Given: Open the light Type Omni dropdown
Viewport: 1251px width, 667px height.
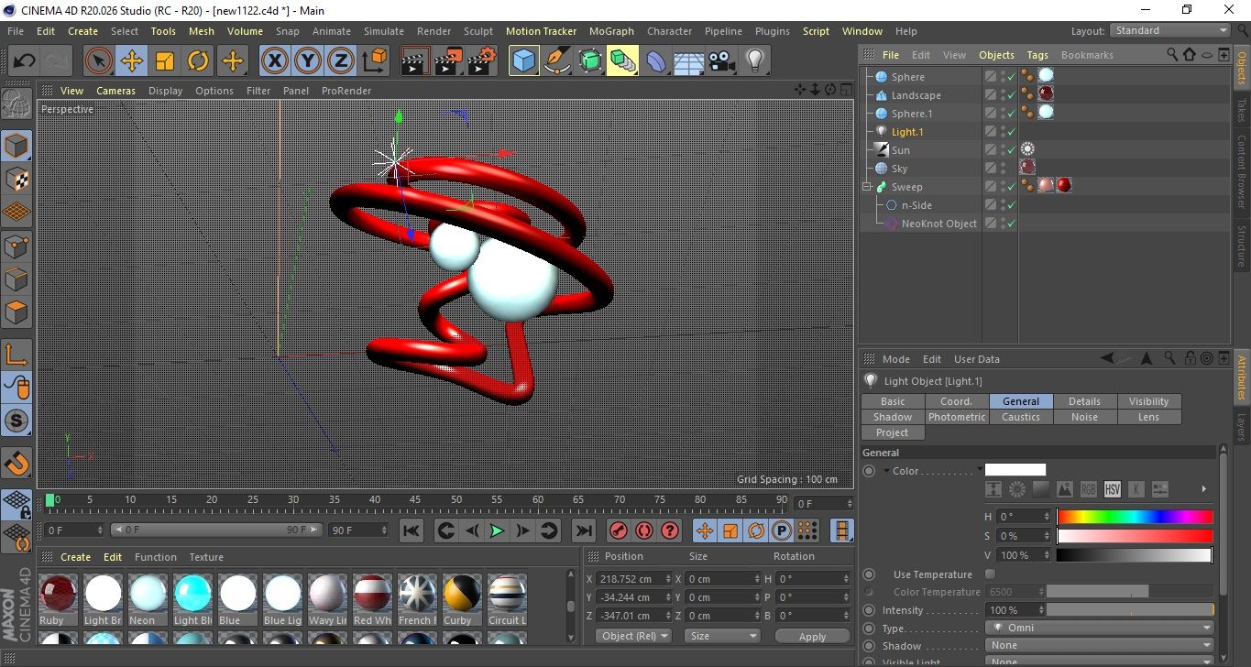Looking at the screenshot, I should point(1100,629).
